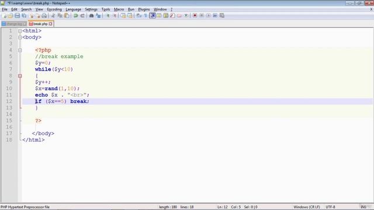374x210 pixels.
Task: Click the Replace toolbar icon
Action: (98, 16)
